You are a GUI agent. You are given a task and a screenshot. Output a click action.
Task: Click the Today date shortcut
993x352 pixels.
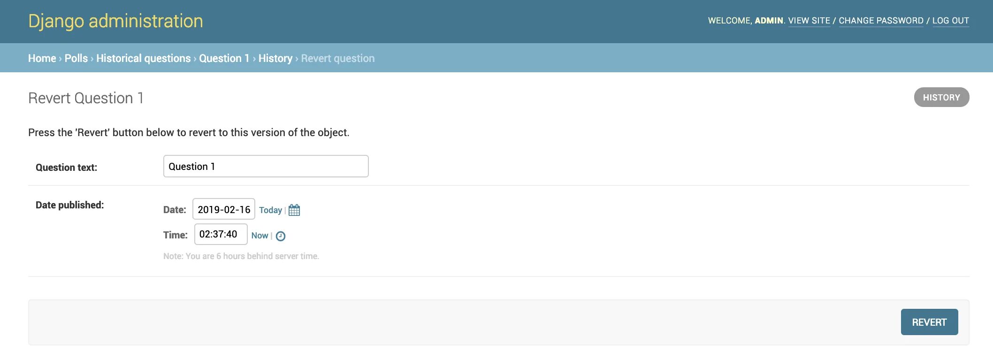[270, 210]
